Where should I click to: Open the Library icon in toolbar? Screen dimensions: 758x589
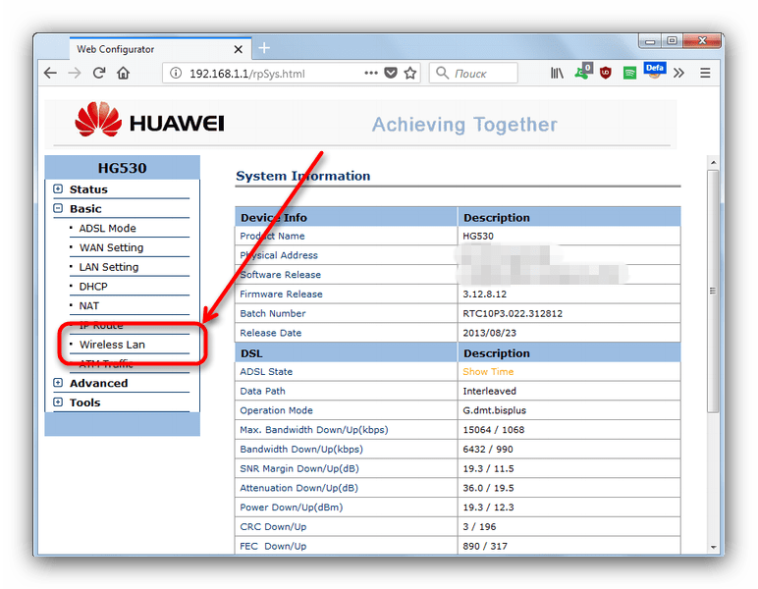[x=557, y=73]
